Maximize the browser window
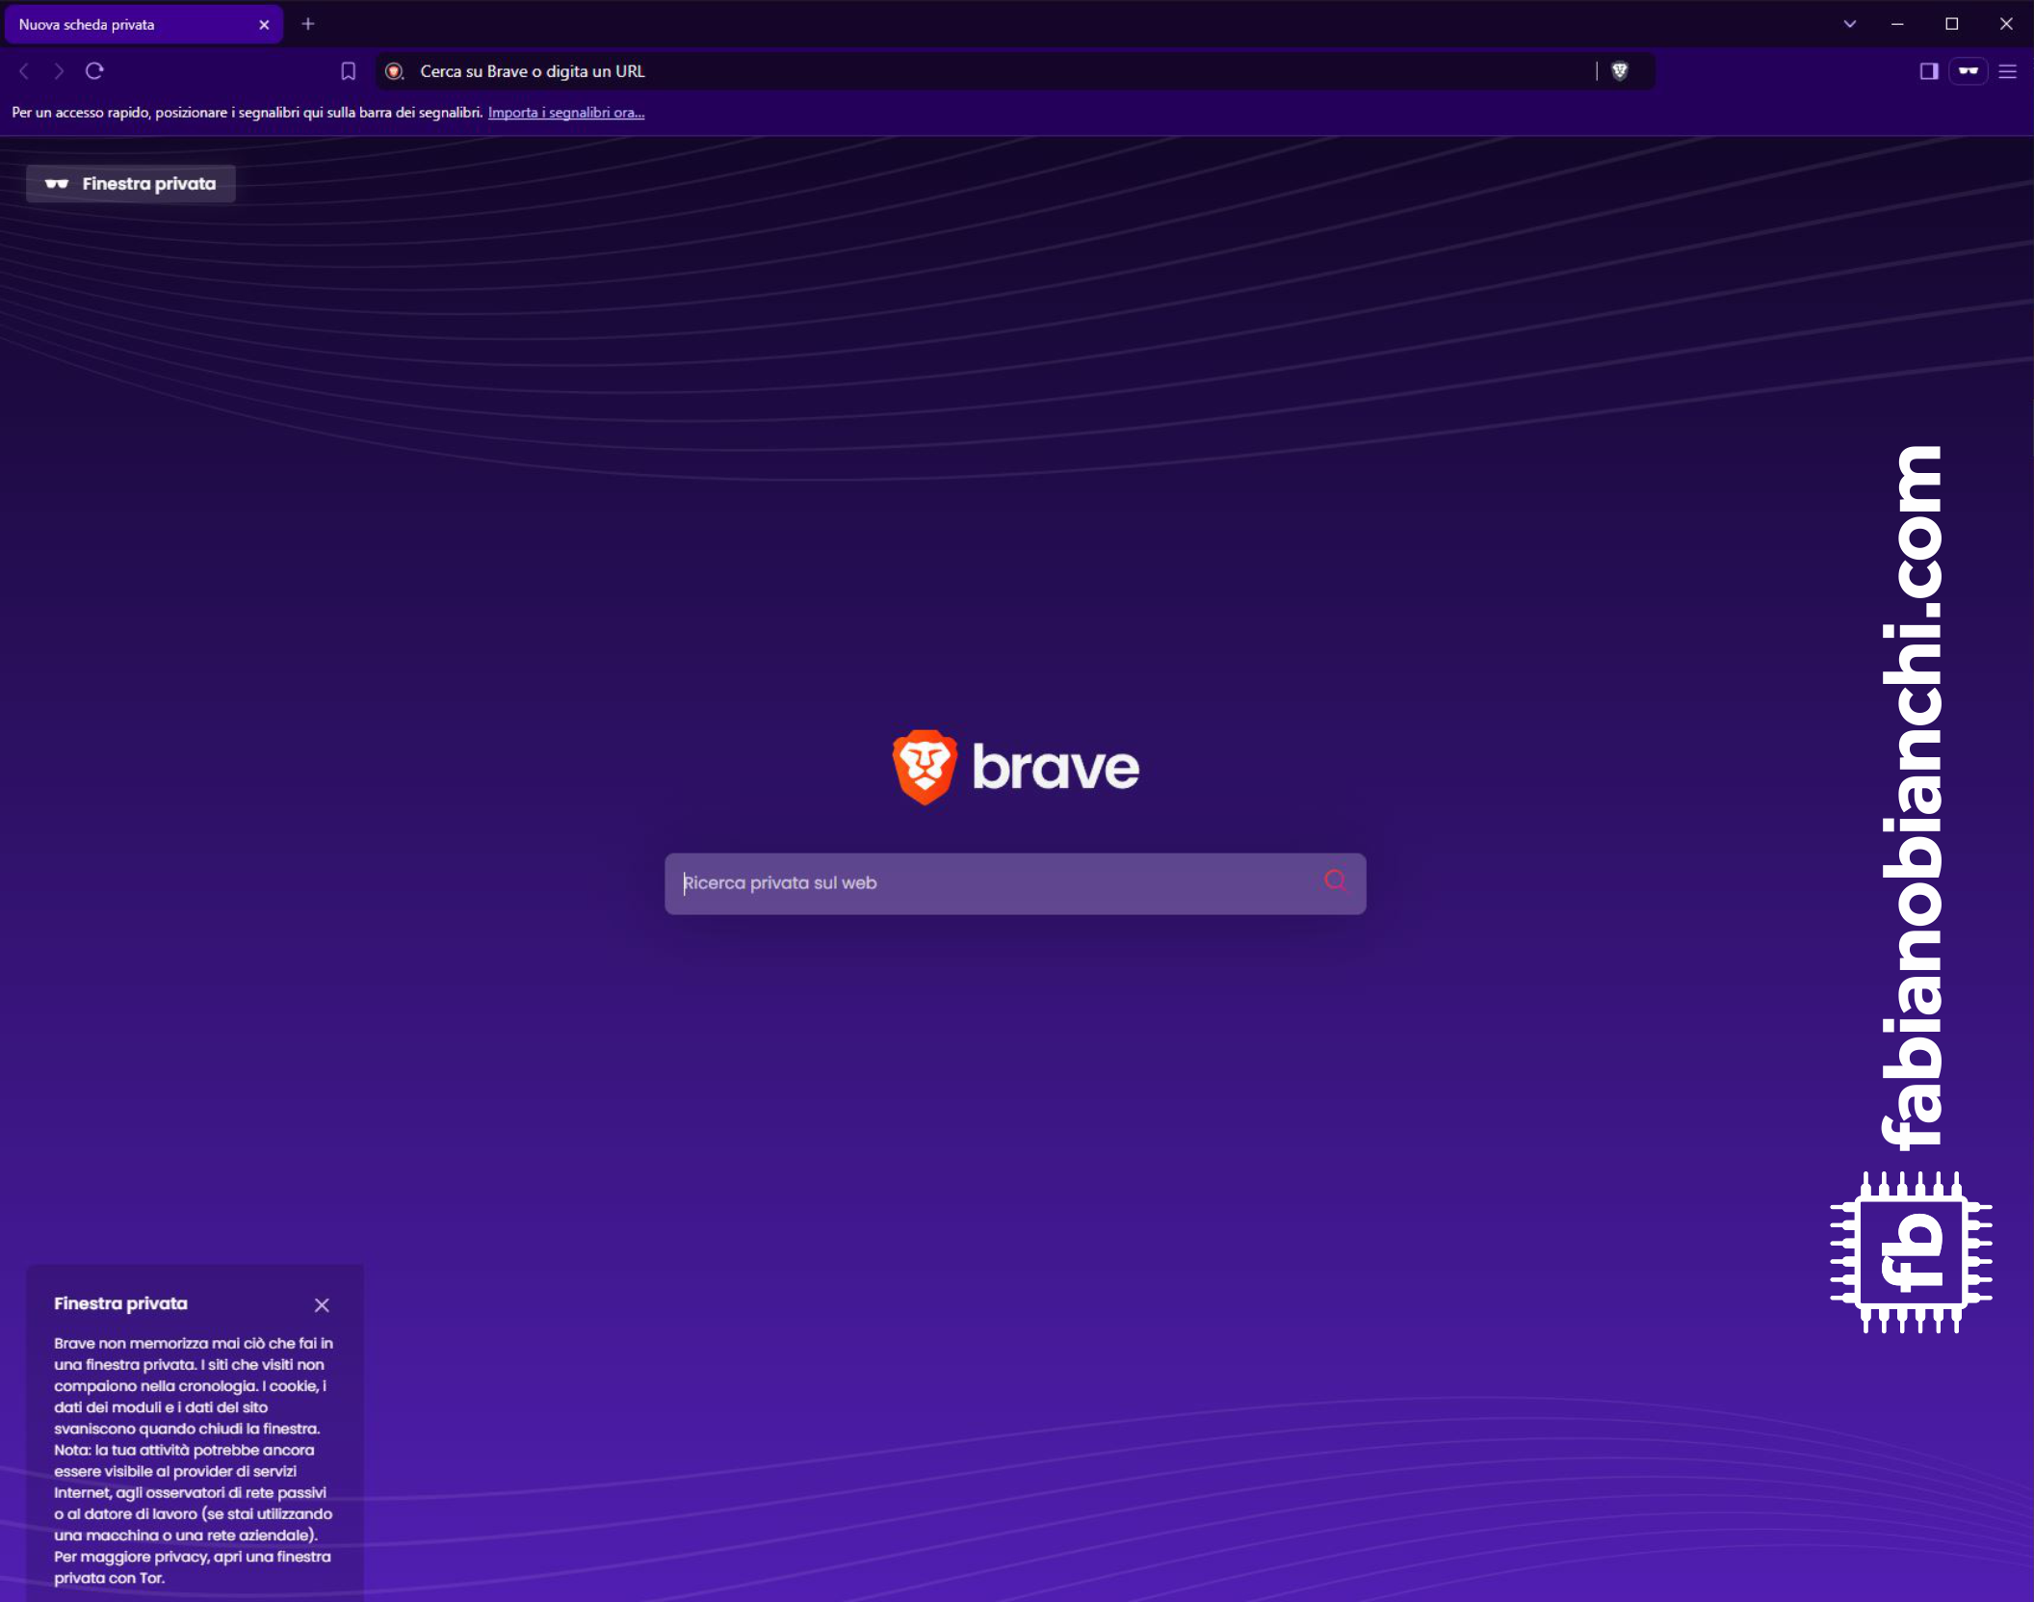The image size is (2034, 1602). (1952, 24)
